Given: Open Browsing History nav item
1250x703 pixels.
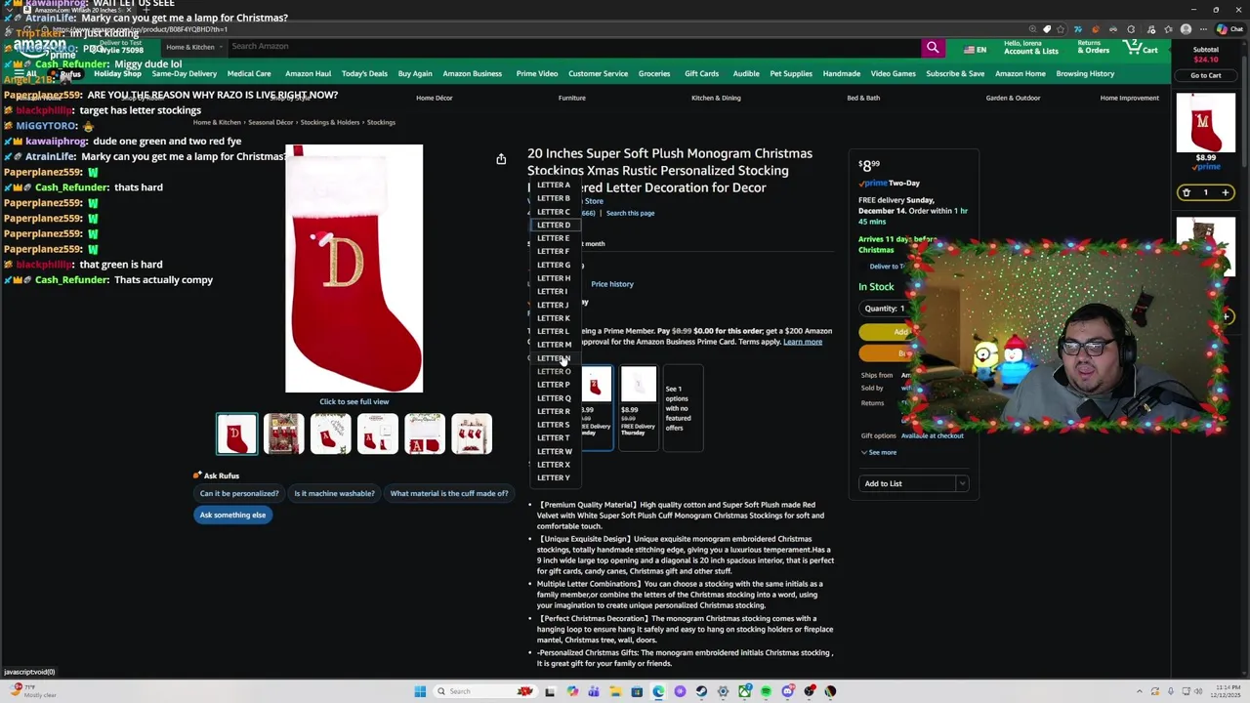Looking at the screenshot, I should coord(1085,73).
